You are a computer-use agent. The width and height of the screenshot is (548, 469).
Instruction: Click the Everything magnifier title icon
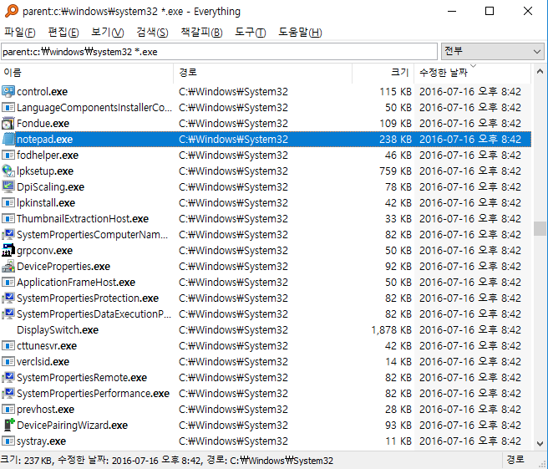coord(11,11)
